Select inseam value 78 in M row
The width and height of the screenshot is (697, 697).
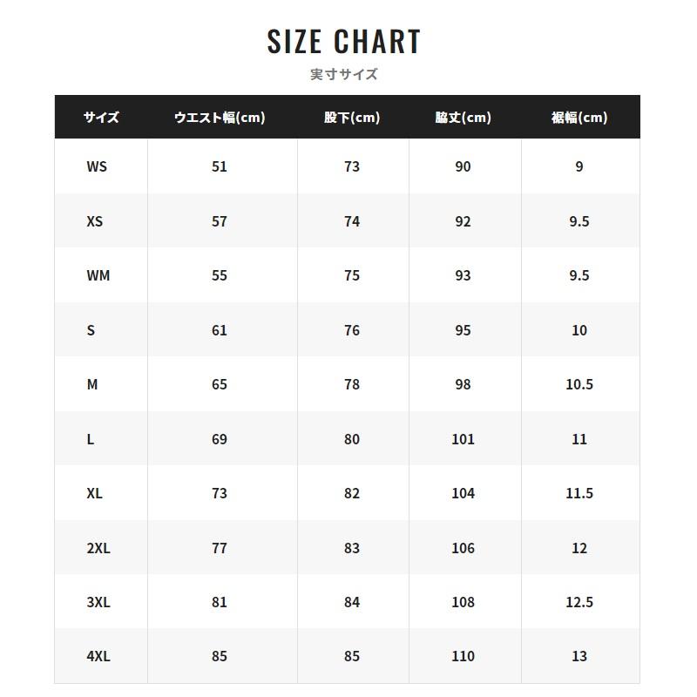pyautogui.click(x=352, y=384)
